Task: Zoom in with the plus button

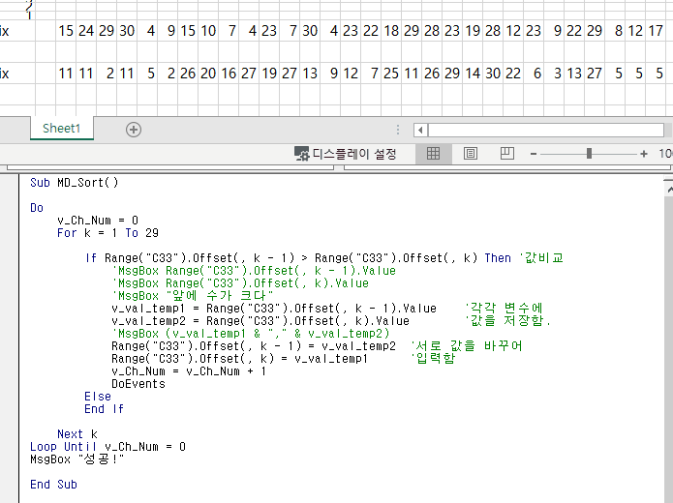Action: [x=643, y=154]
